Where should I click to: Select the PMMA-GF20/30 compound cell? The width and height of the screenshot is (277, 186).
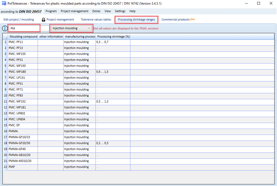23,143
